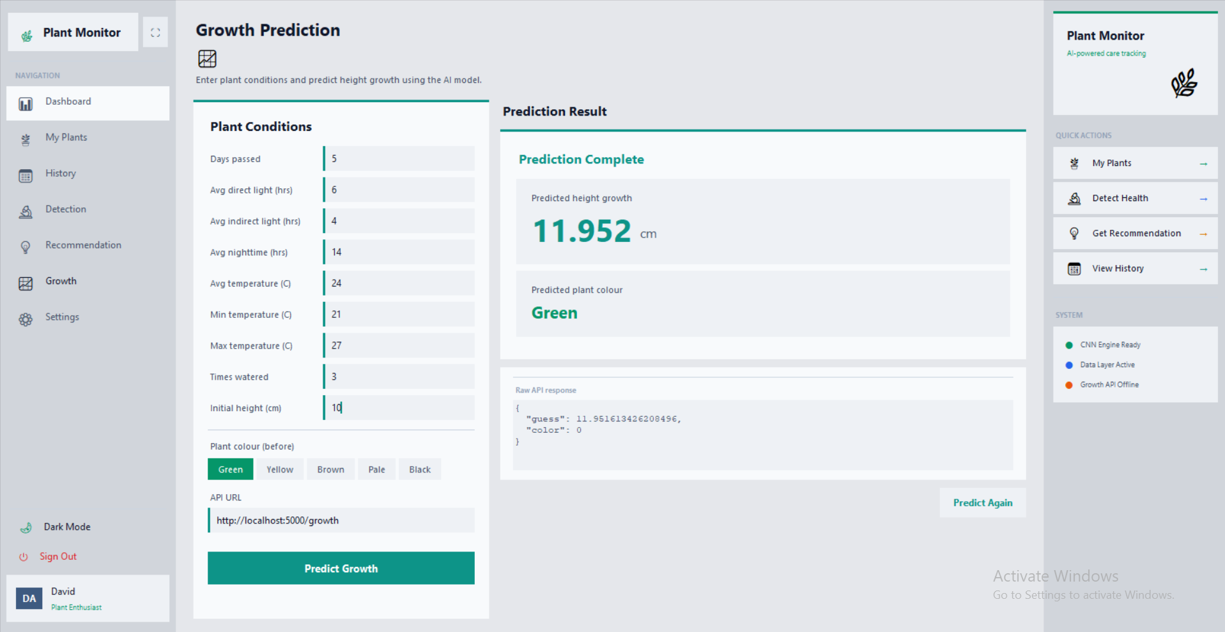Click the arrow on Get Recommendation quick action
Screen dimensions: 1225x632
click(1203, 234)
